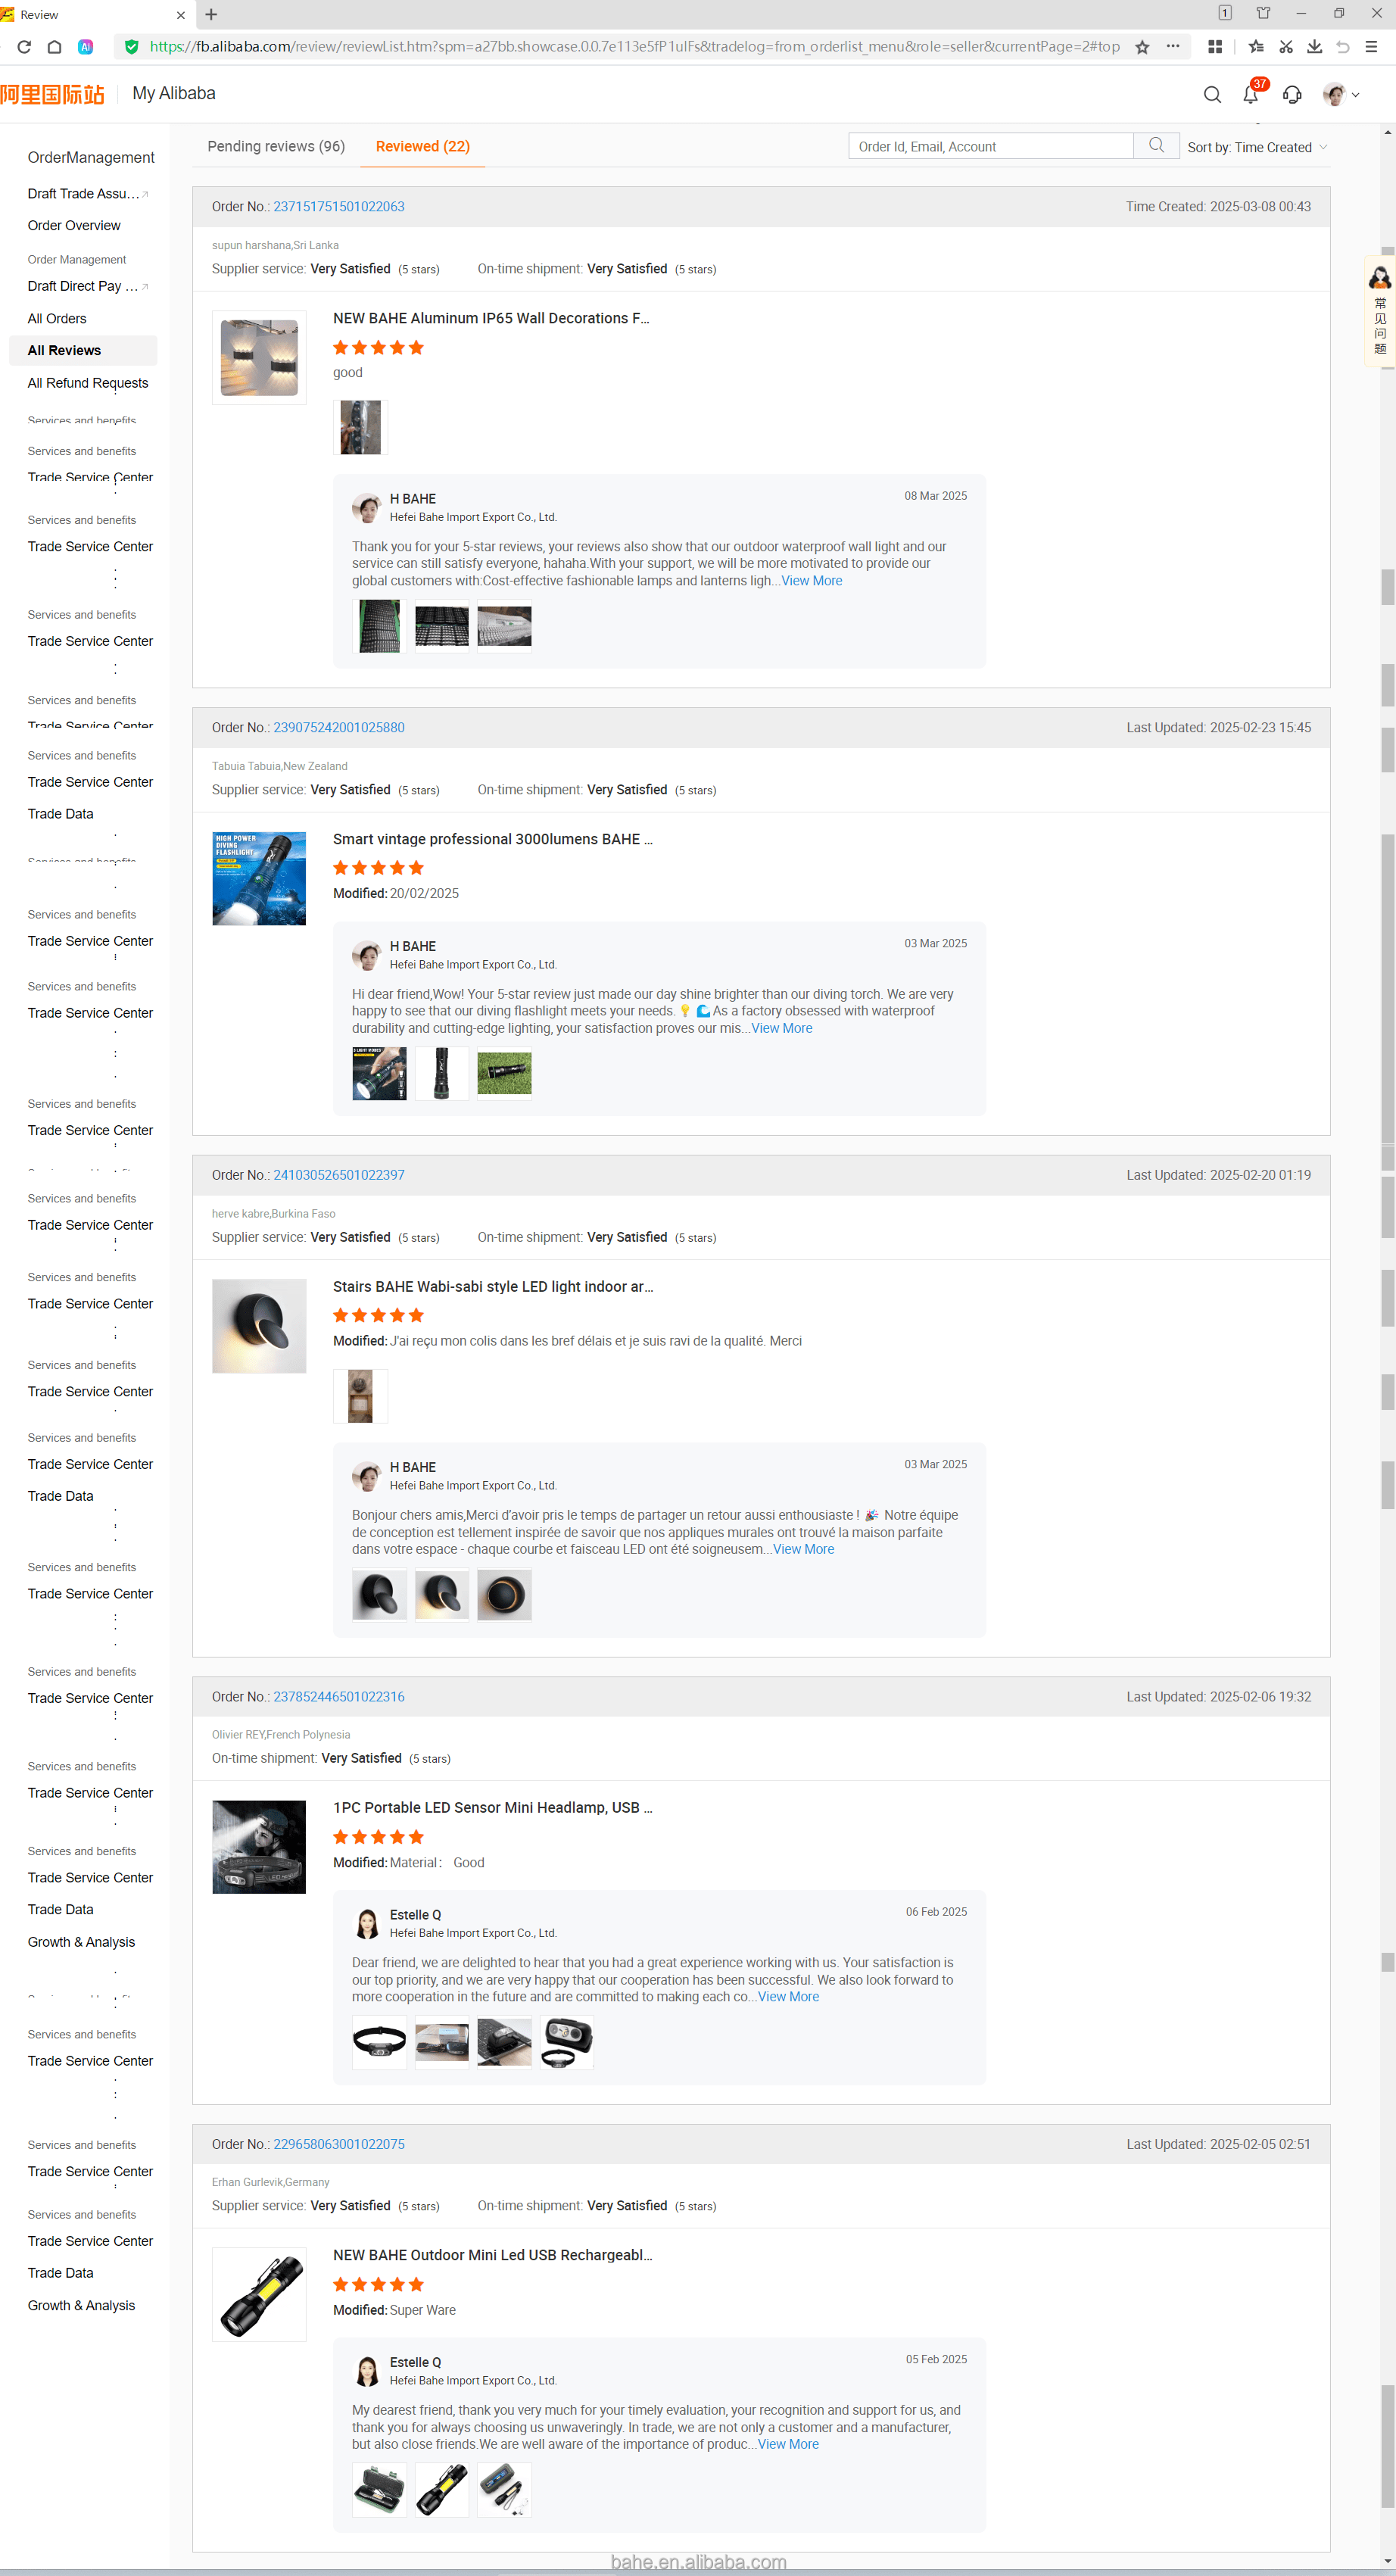Open the address bar three-dots menu
This screenshot has width=1396, height=2576.
tap(1173, 46)
